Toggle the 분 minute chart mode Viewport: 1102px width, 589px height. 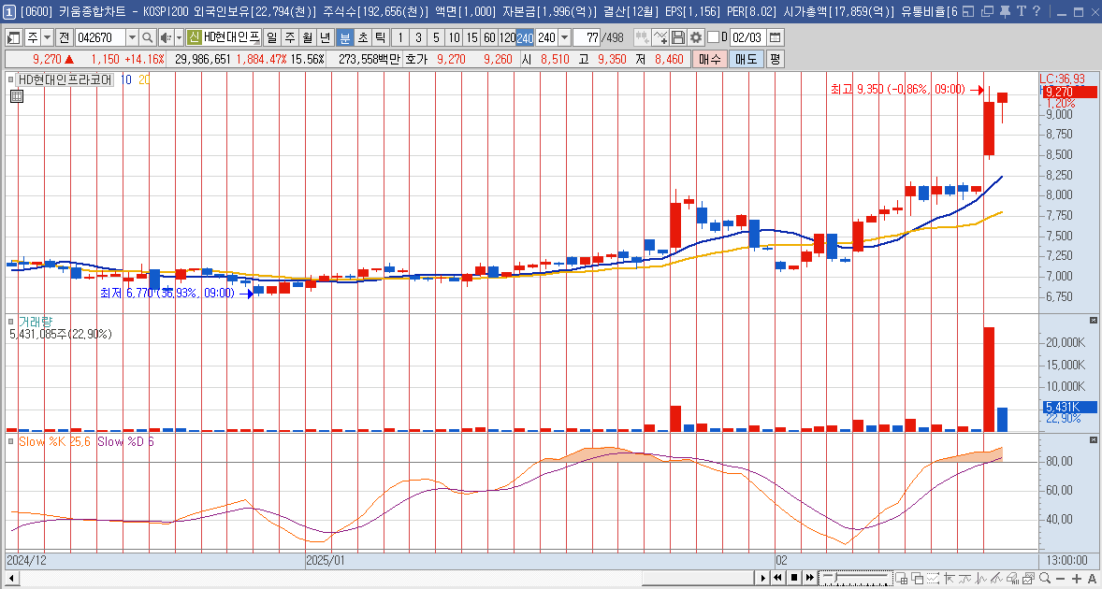click(344, 37)
